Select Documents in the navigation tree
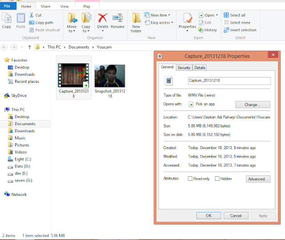Viewport: 285px width, 240px height. click(x=25, y=124)
